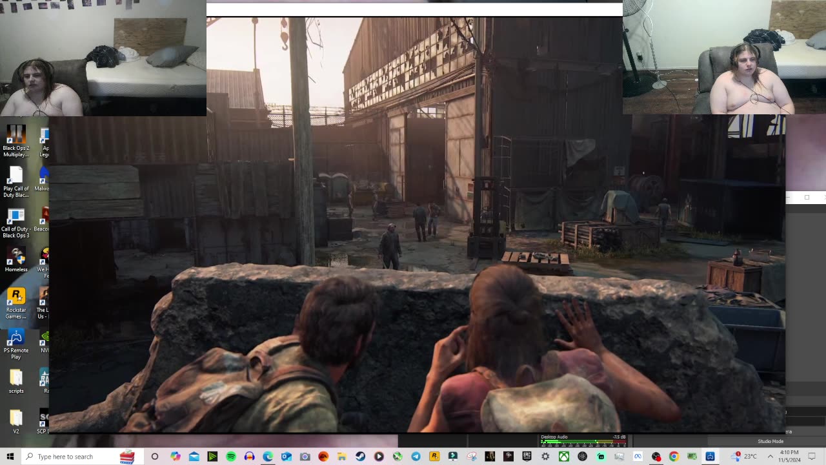Open the scripts folder on desktop

click(15, 380)
